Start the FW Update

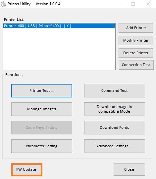pyautogui.click(x=27, y=170)
